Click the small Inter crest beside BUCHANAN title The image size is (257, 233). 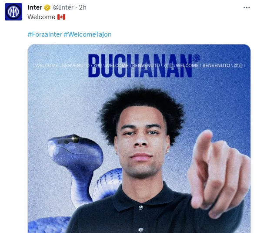196,58
